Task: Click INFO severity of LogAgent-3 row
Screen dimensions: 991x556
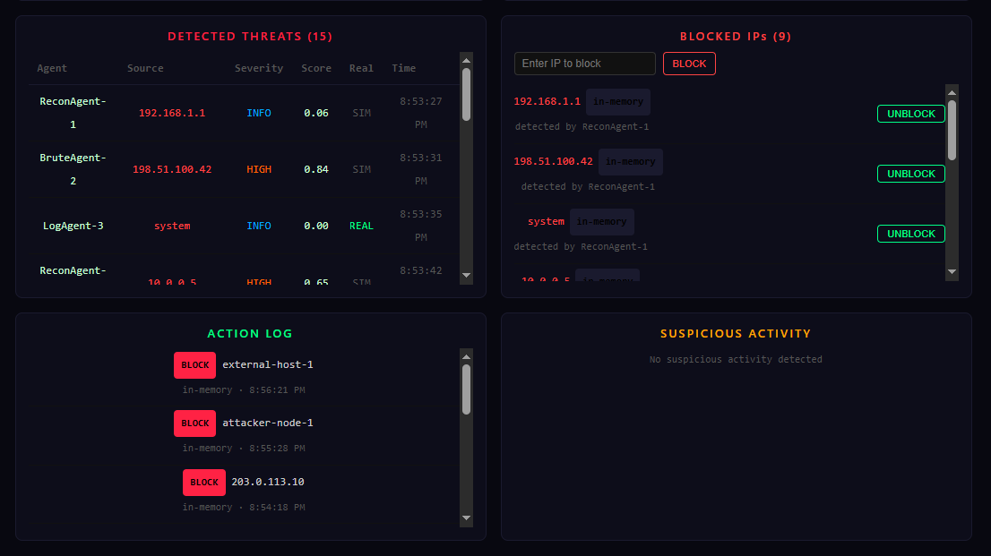Action: (x=259, y=226)
